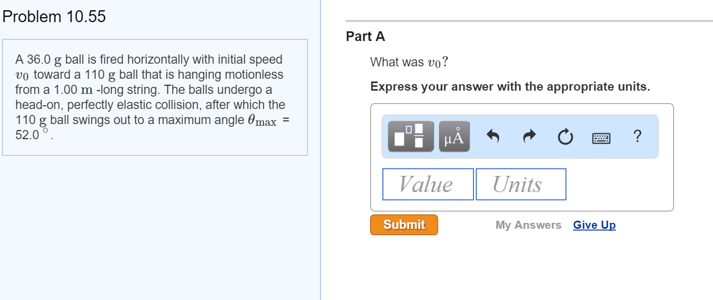Select the Part A section heading
Viewport: 713px width, 300px height.
[366, 37]
